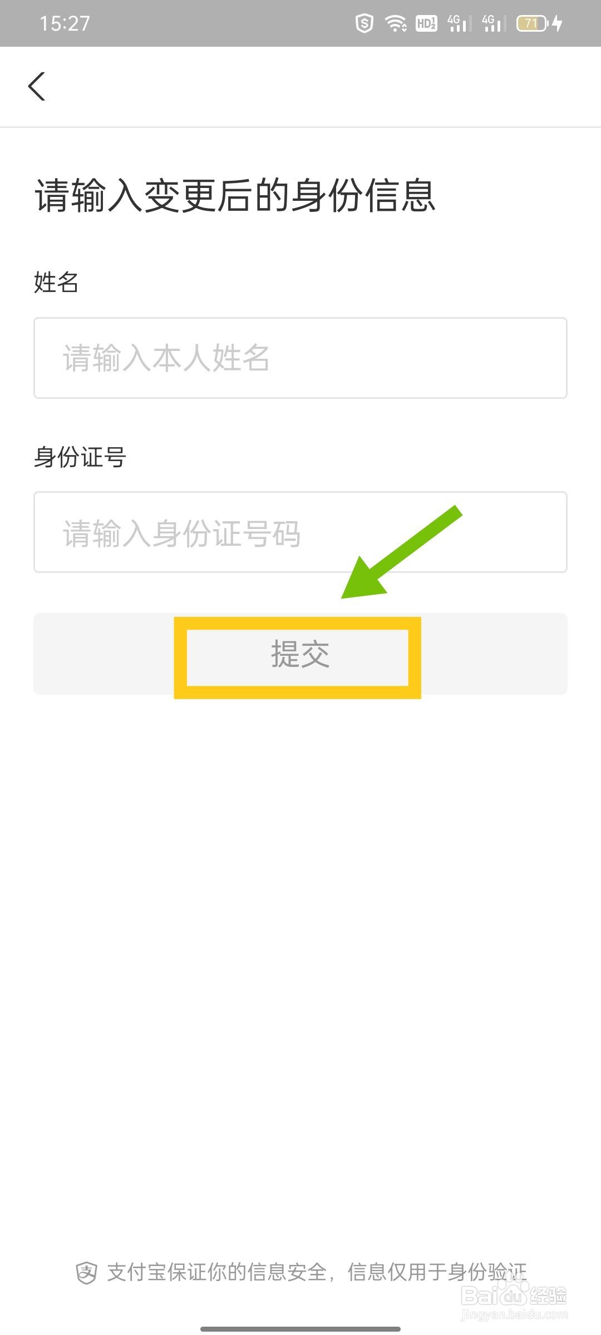601x1335 pixels.
Task: Click the 姓名 field label
Action: pos(56,282)
